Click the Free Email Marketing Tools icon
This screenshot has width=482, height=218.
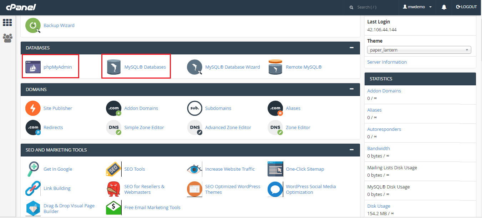coord(114,208)
